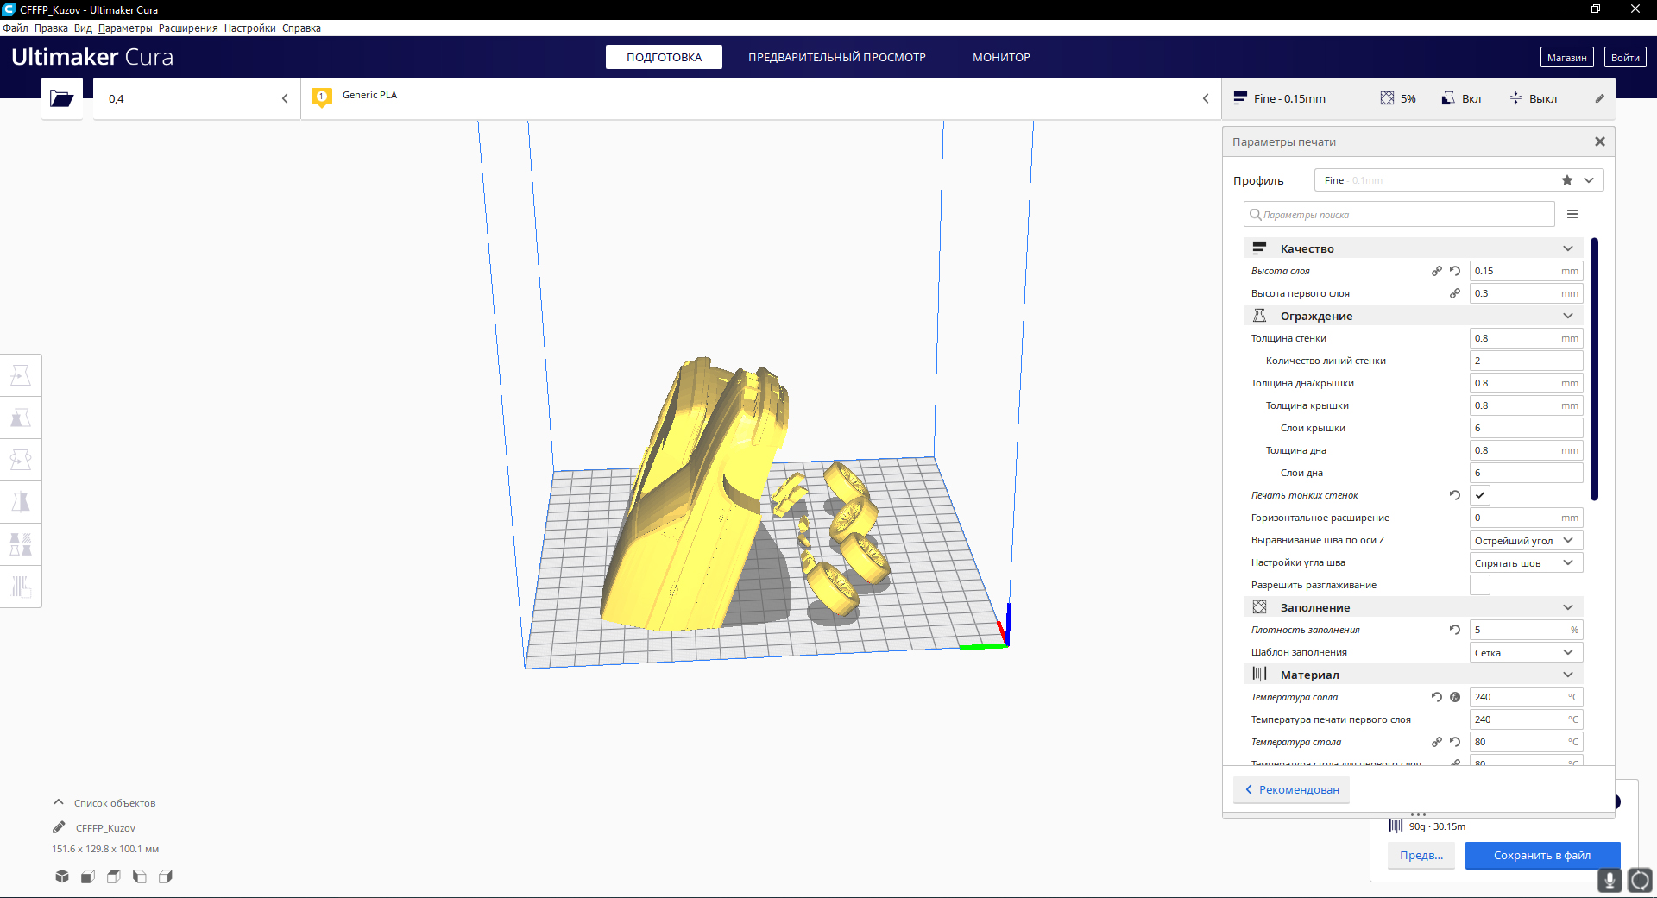Open the settings visibility hamburger menu
The height and width of the screenshot is (898, 1657).
(x=1572, y=214)
